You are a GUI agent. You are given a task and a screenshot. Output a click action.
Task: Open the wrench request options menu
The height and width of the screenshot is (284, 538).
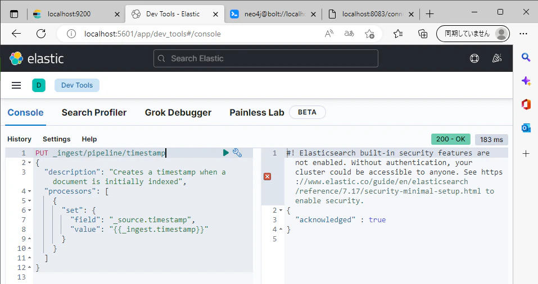point(237,153)
